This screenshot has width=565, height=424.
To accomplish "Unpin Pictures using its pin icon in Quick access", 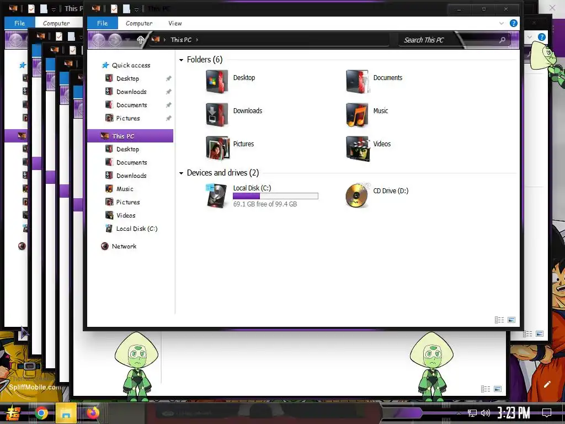I will click(168, 118).
